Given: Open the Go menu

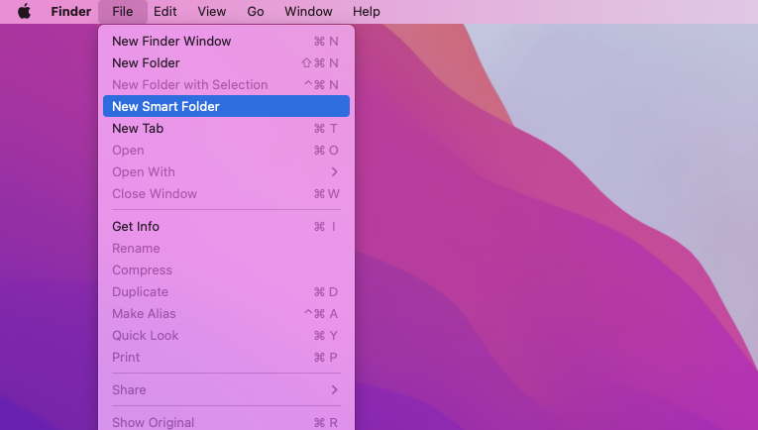Looking at the screenshot, I should (x=256, y=11).
